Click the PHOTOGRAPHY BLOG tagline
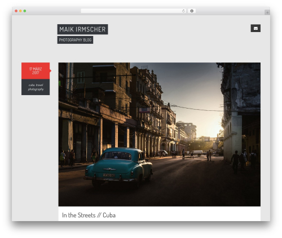Screen dimensions: 282x238 pyautogui.click(x=75, y=40)
